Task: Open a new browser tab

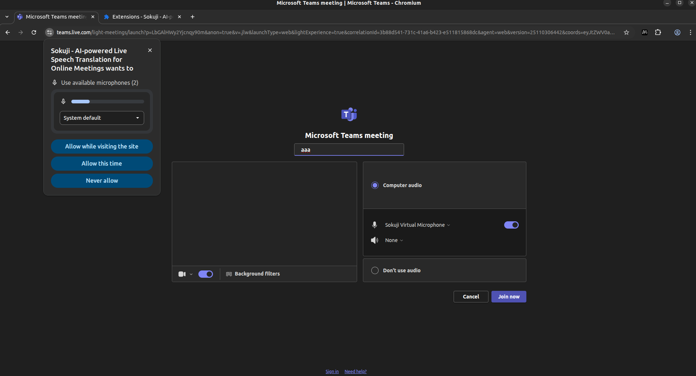Action: [x=193, y=17]
